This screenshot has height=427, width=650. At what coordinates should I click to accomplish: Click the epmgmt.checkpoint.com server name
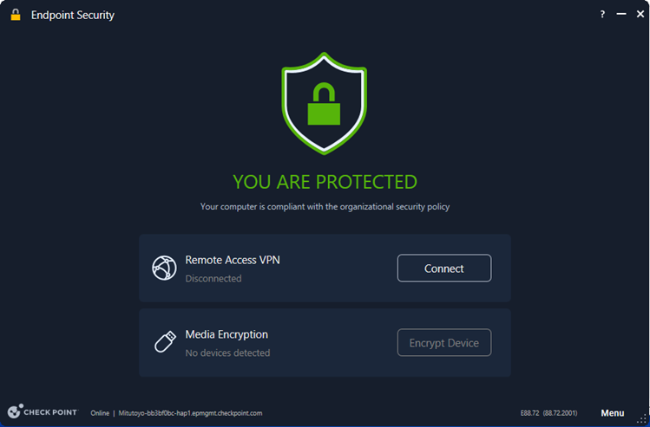pyautogui.click(x=190, y=413)
